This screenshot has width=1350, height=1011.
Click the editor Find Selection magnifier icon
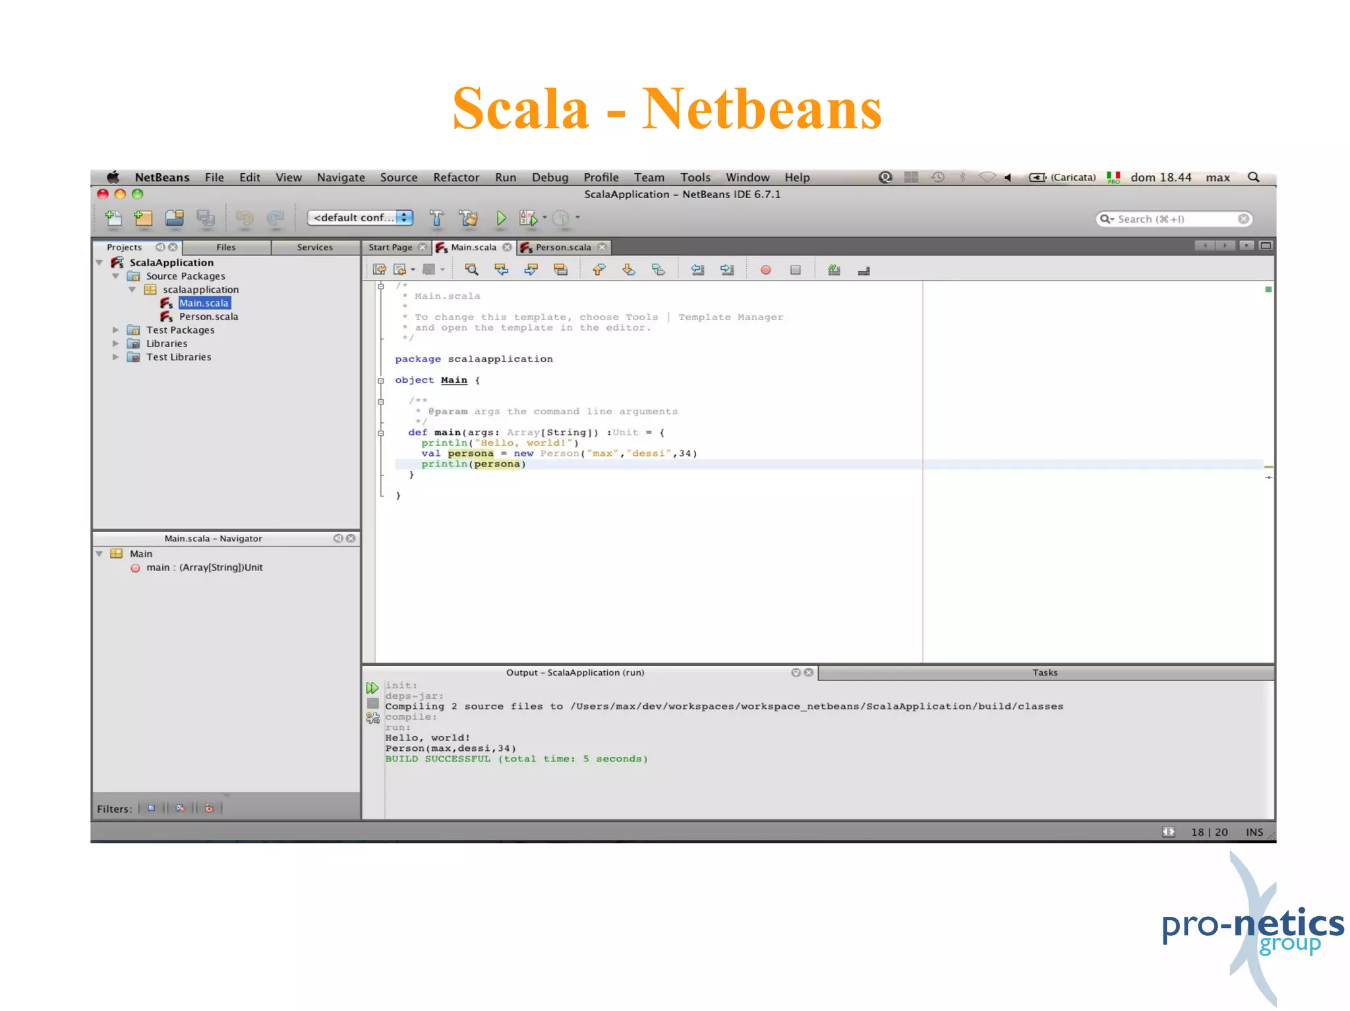(471, 269)
